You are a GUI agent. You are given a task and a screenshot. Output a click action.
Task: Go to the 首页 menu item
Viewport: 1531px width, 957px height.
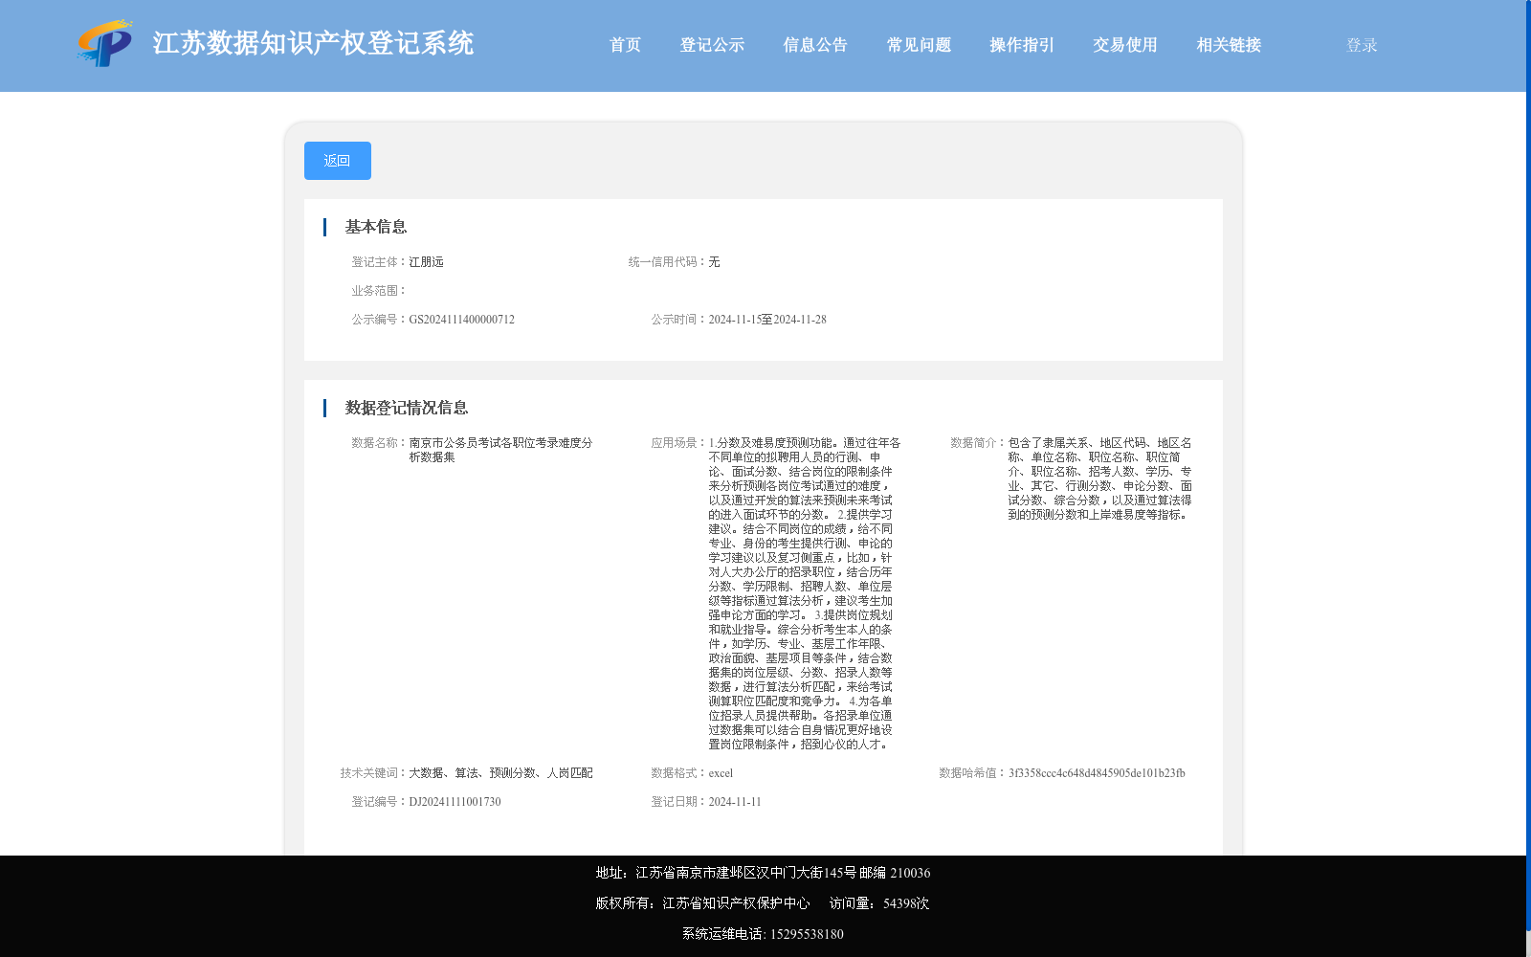[x=625, y=45]
